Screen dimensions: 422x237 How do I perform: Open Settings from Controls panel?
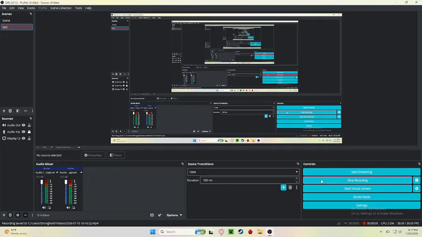[362, 205]
